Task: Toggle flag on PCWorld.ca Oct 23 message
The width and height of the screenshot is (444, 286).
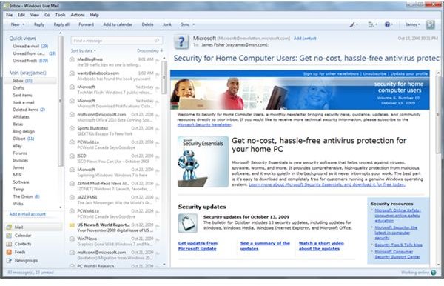Action: pos(157,144)
